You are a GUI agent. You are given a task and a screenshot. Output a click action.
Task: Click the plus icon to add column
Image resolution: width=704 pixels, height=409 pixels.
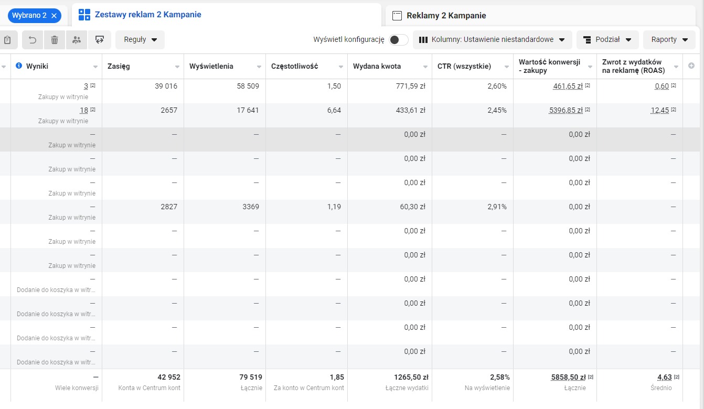[x=691, y=66]
